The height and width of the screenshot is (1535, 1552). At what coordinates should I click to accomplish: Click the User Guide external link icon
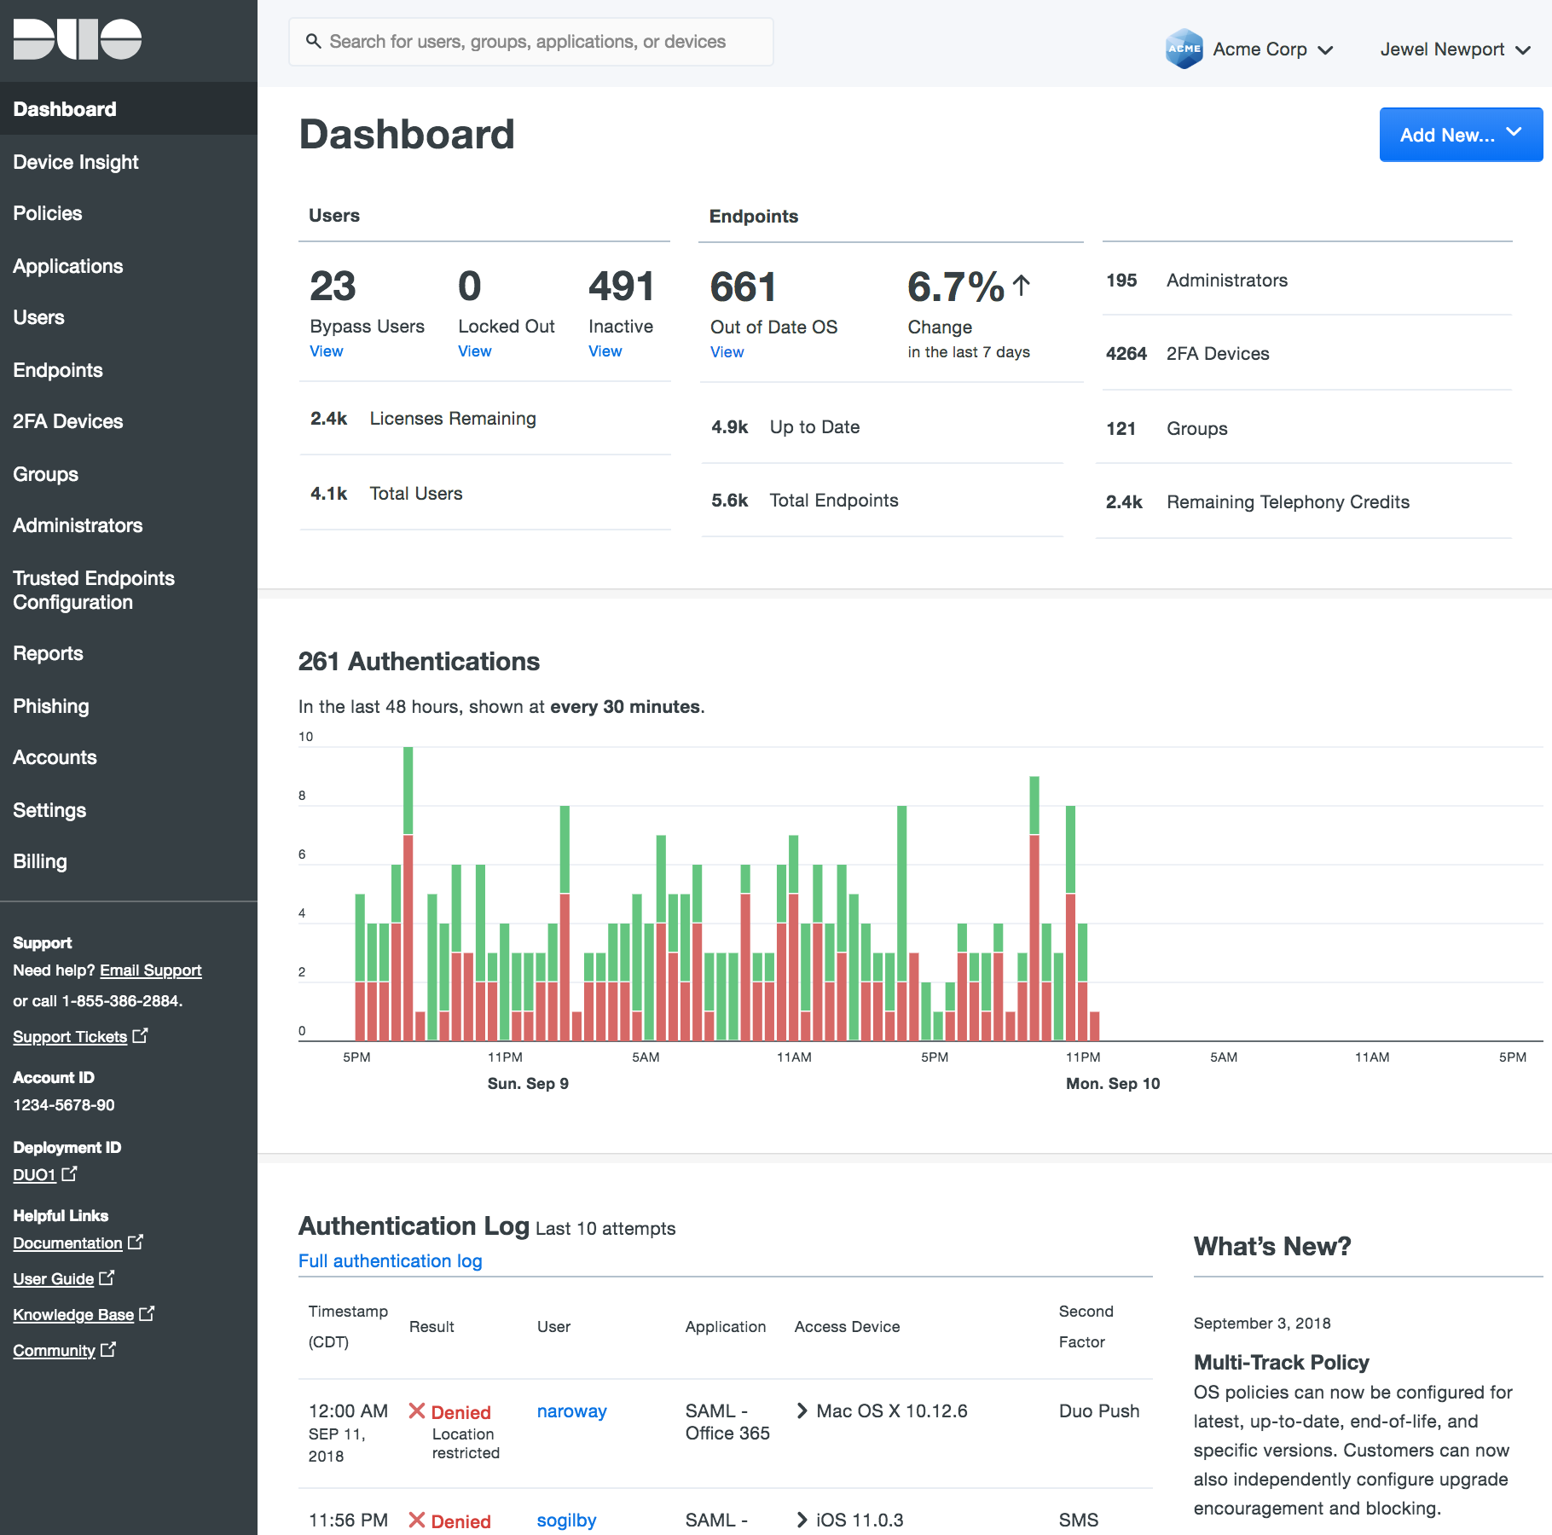(x=107, y=1277)
